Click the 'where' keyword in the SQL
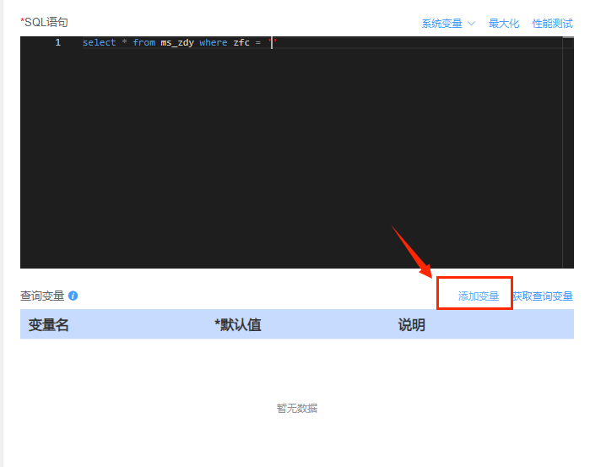The height and width of the screenshot is (467, 590). point(214,42)
